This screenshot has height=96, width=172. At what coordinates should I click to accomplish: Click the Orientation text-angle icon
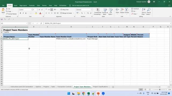pyautogui.click(x=55, y=10)
